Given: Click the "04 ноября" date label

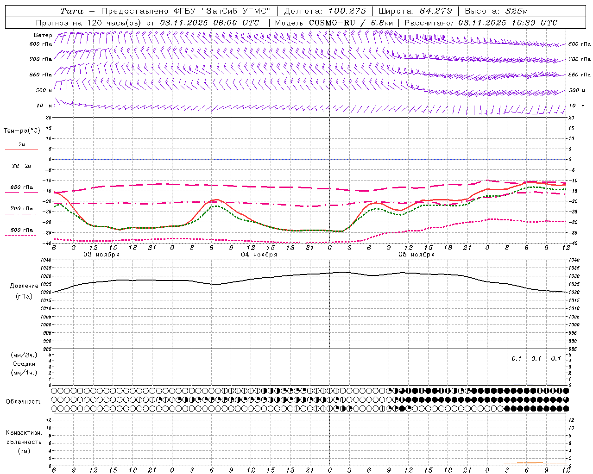Looking at the screenshot, I should pyautogui.click(x=259, y=255).
